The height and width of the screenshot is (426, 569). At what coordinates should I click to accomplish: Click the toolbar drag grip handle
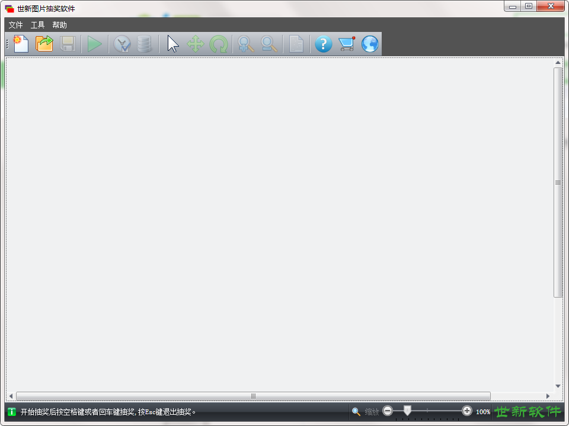[7, 44]
